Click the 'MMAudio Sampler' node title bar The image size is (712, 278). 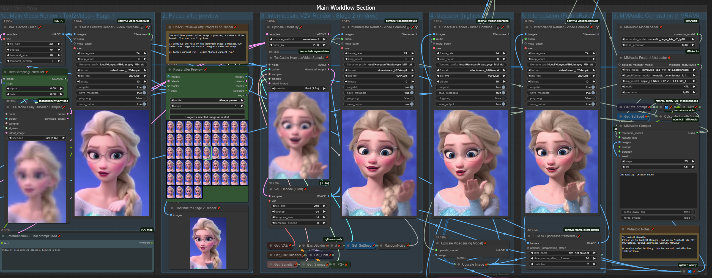(x=637, y=126)
